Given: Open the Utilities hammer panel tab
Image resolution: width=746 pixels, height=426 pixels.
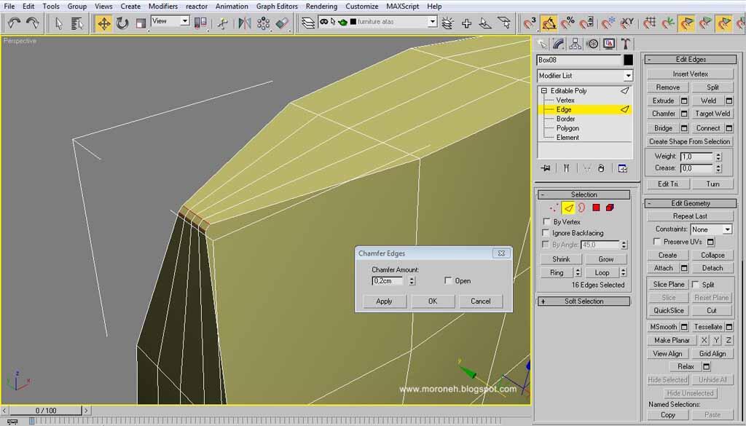Looking at the screenshot, I should tap(626, 44).
